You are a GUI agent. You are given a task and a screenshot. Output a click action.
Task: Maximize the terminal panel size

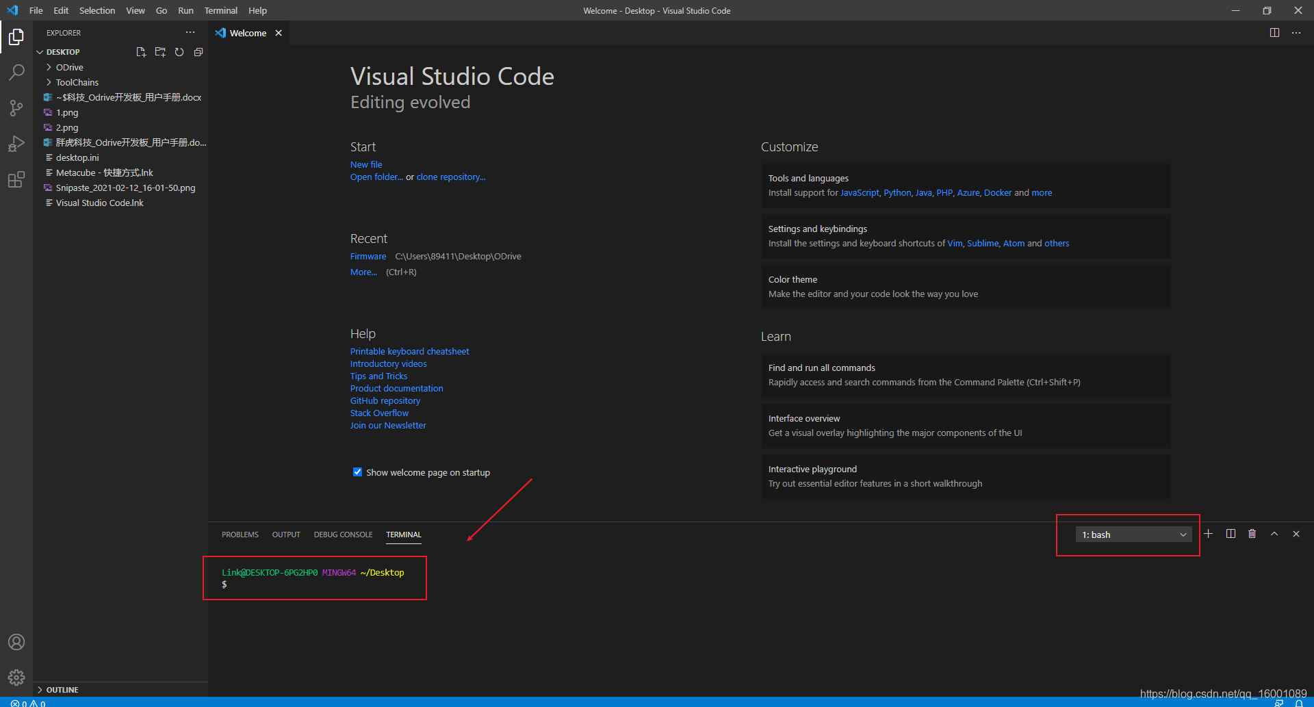pos(1274,534)
